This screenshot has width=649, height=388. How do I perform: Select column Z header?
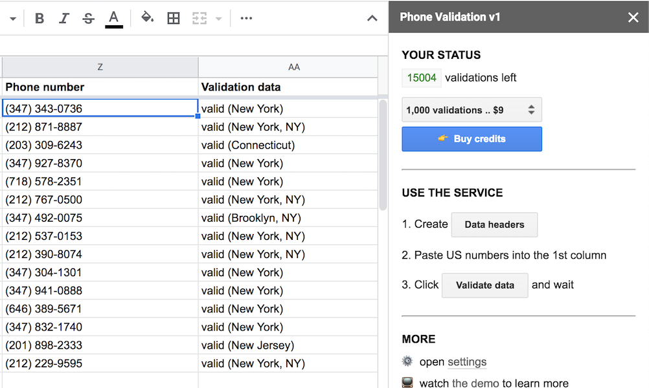100,67
